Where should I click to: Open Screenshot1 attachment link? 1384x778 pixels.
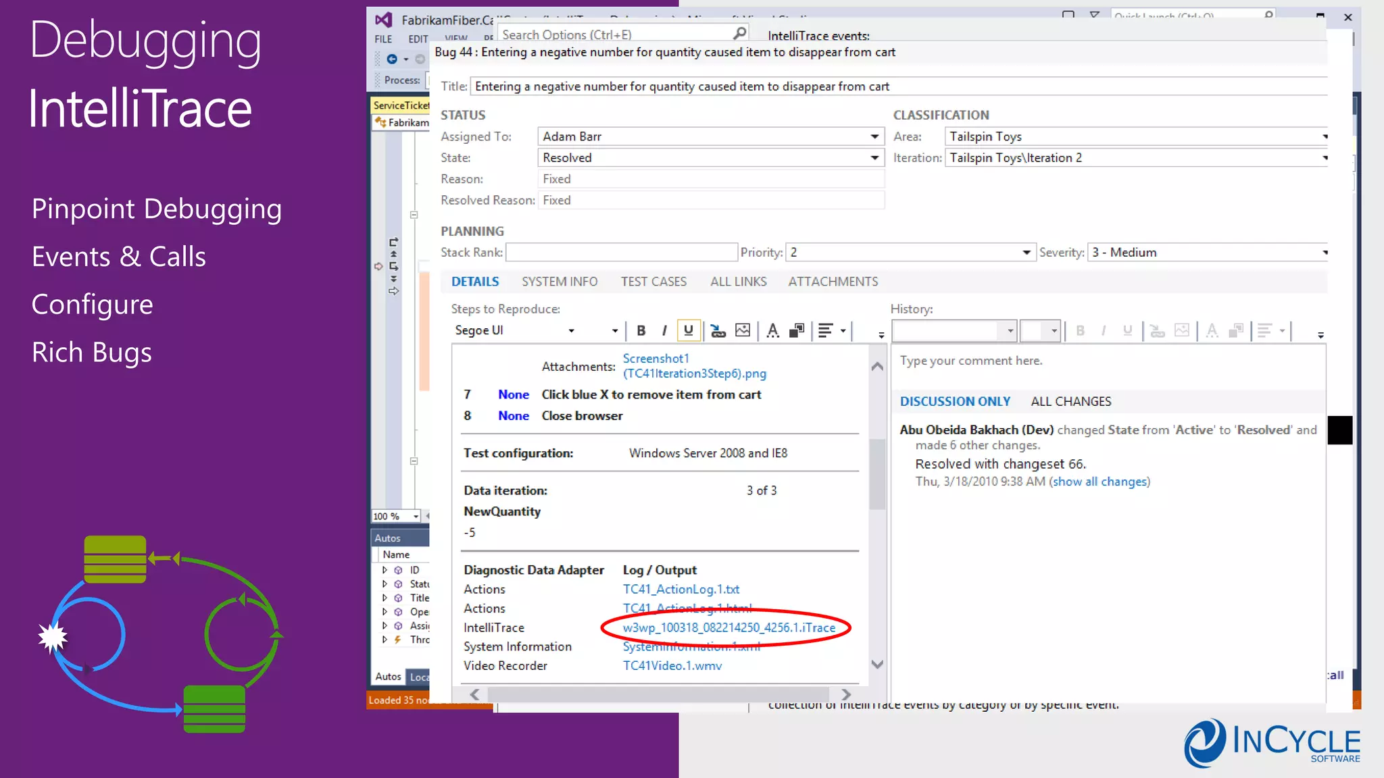[694, 366]
